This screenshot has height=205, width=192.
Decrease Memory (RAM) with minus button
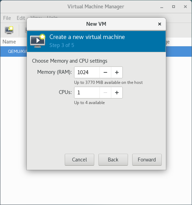[x=105, y=72]
